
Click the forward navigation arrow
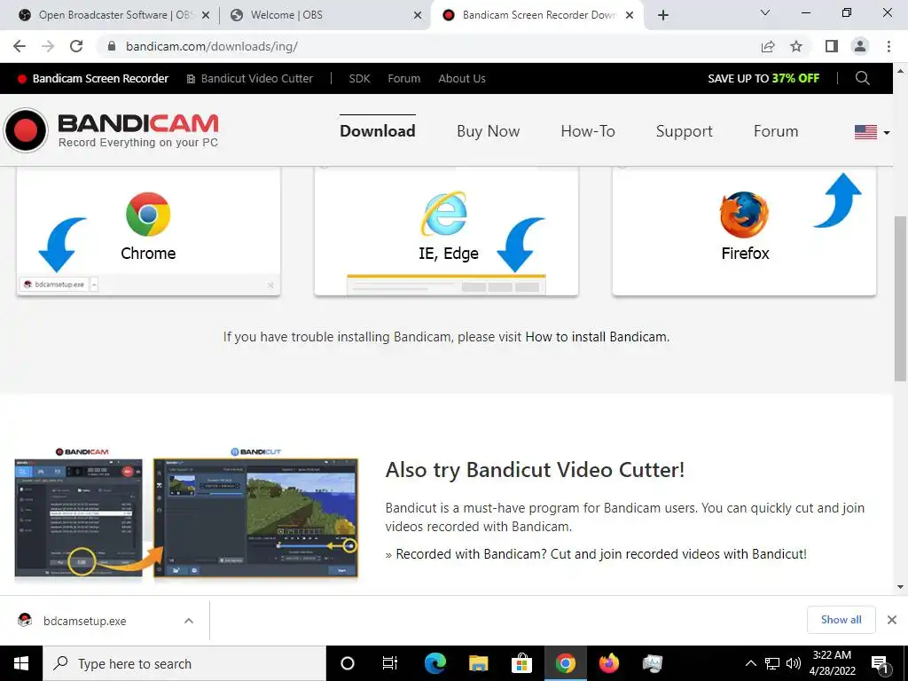click(x=48, y=46)
